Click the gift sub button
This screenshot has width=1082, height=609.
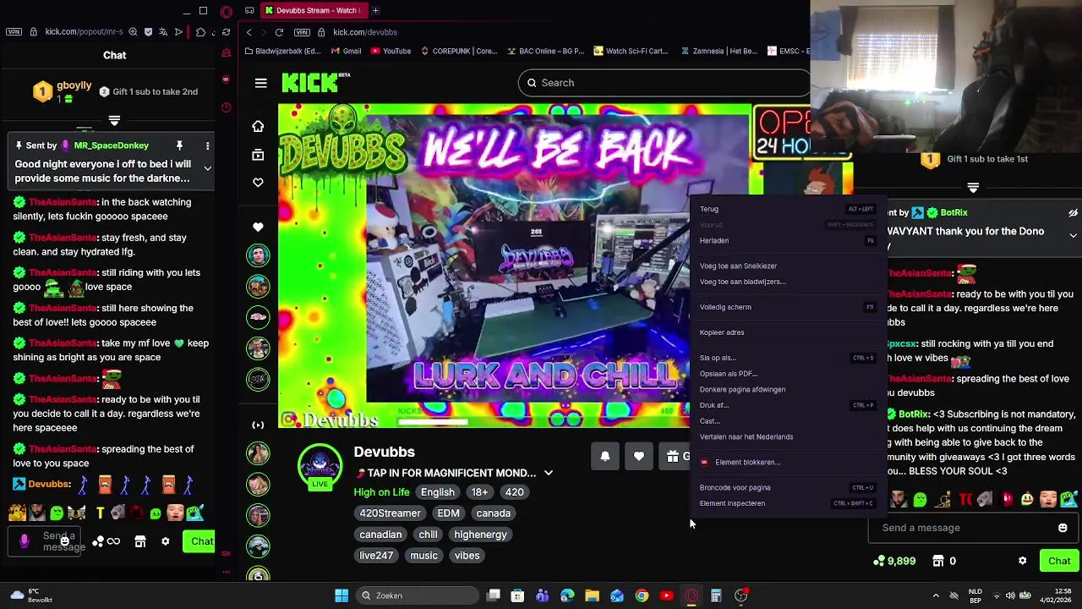[x=675, y=456]
